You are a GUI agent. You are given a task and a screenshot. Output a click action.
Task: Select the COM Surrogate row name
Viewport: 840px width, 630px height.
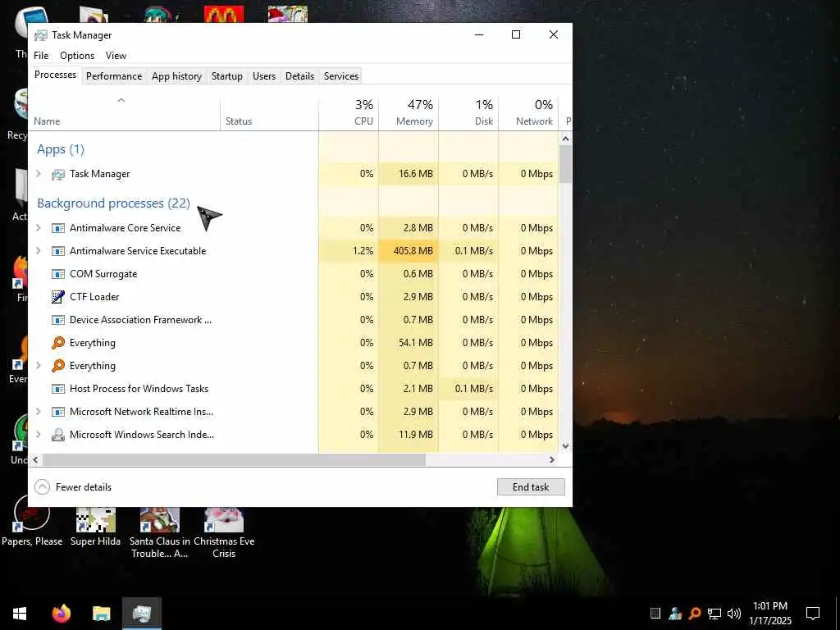103,274
